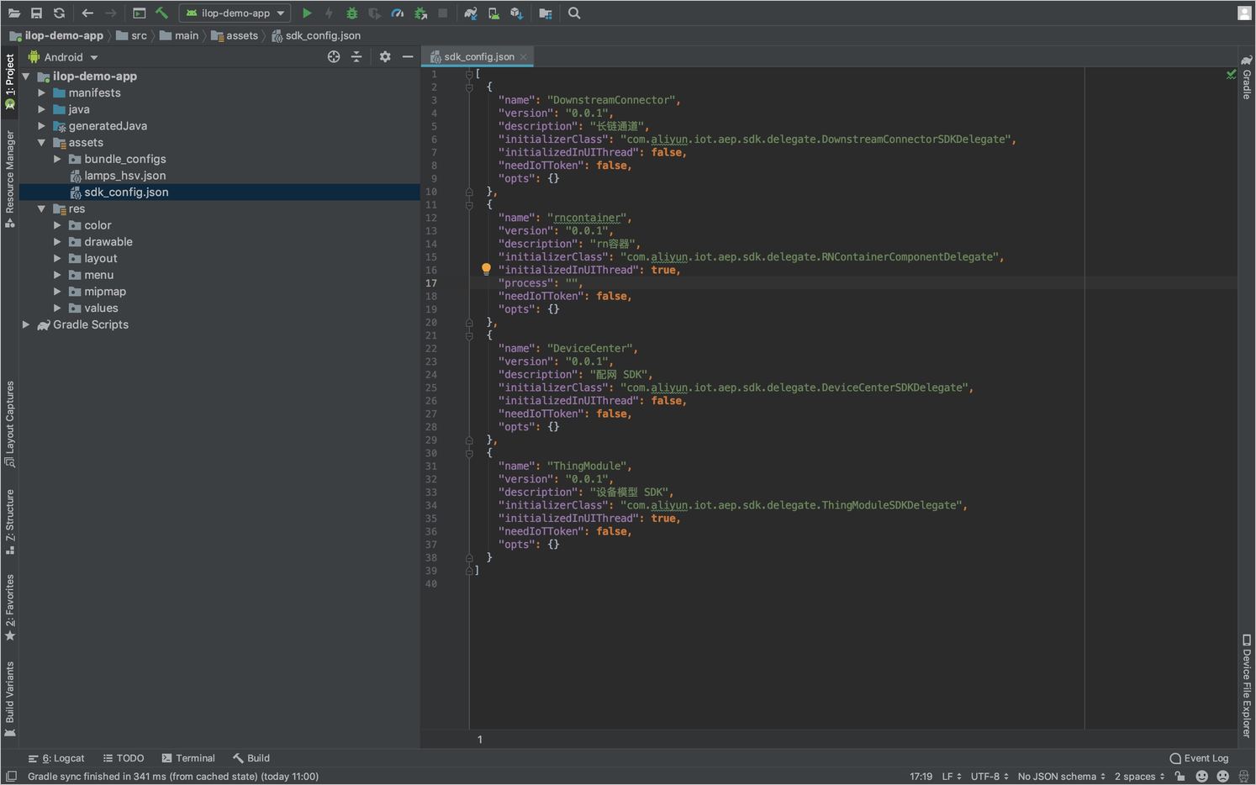
Task: Open the ilop-demo-app run configuration dropdown
Action: [235, 13]
